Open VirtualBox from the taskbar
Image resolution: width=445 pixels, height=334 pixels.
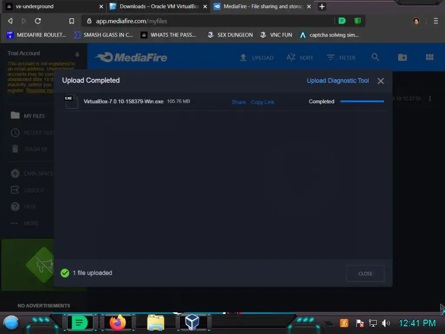(192, 322)
